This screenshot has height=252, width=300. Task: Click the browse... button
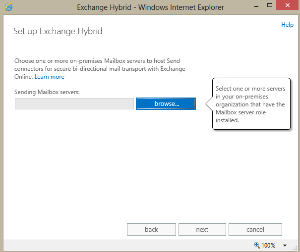166,103
